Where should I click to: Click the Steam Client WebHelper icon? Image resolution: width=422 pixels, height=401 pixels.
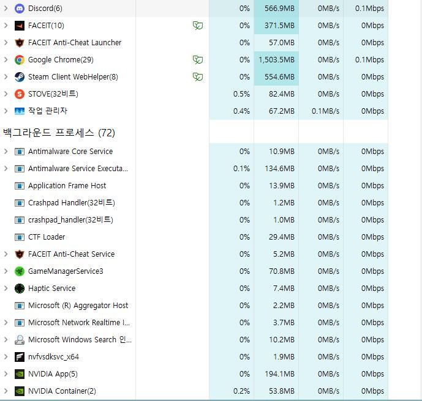20,77
